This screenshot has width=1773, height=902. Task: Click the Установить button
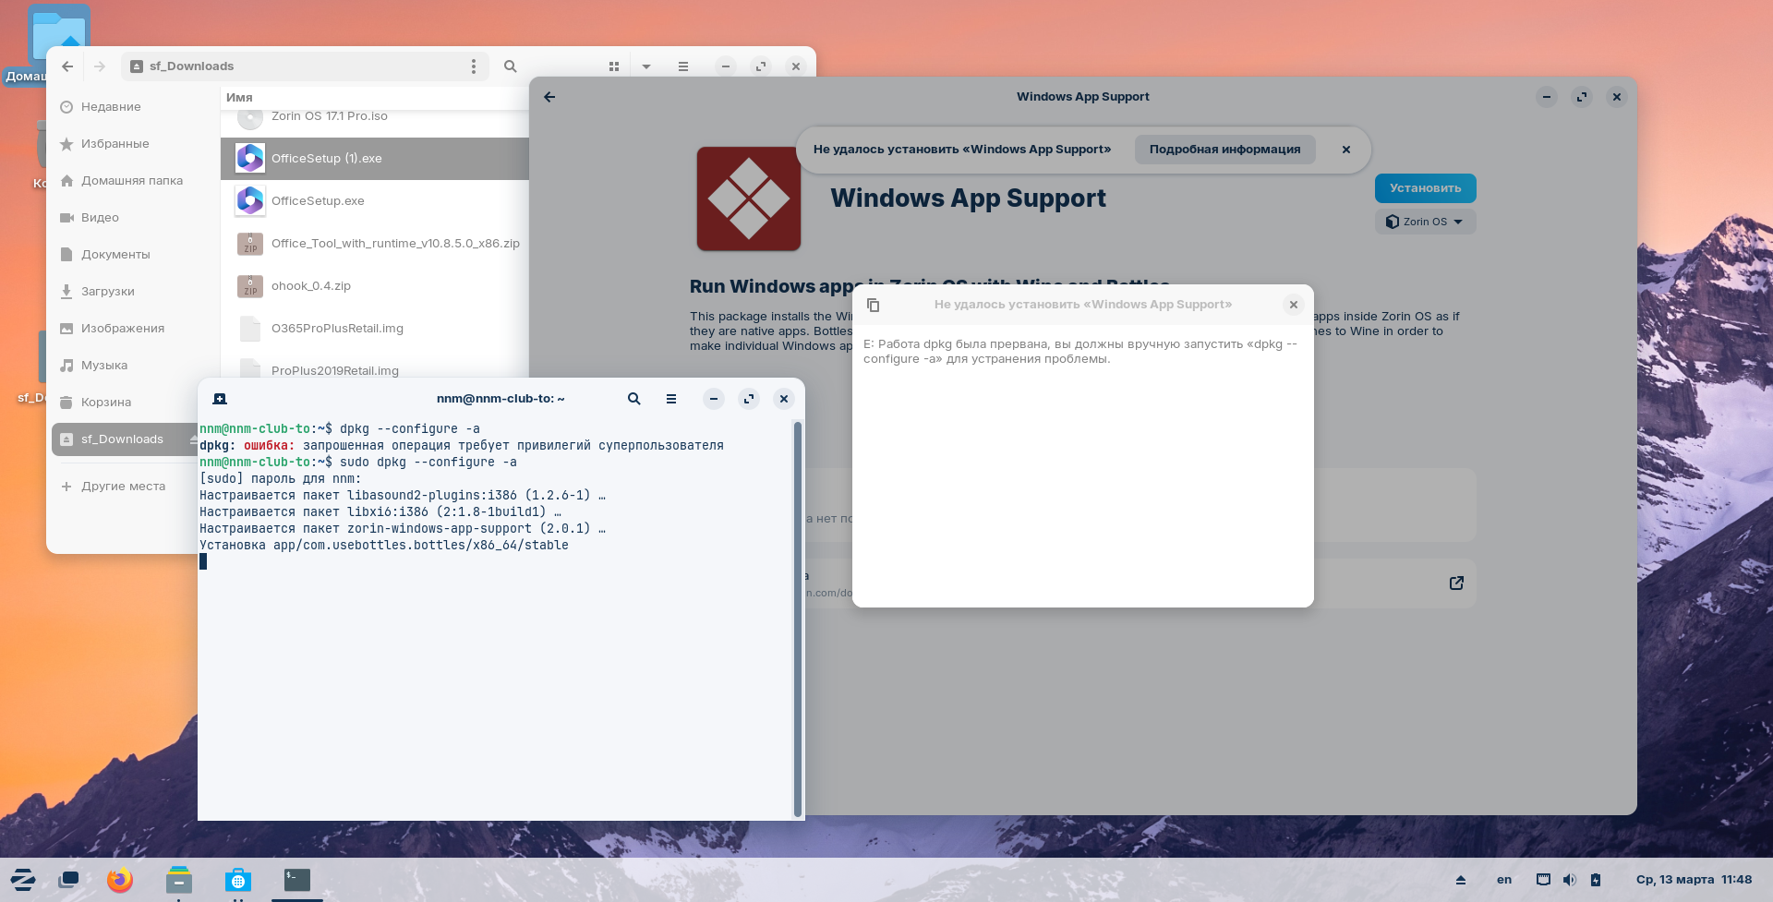1425,188
